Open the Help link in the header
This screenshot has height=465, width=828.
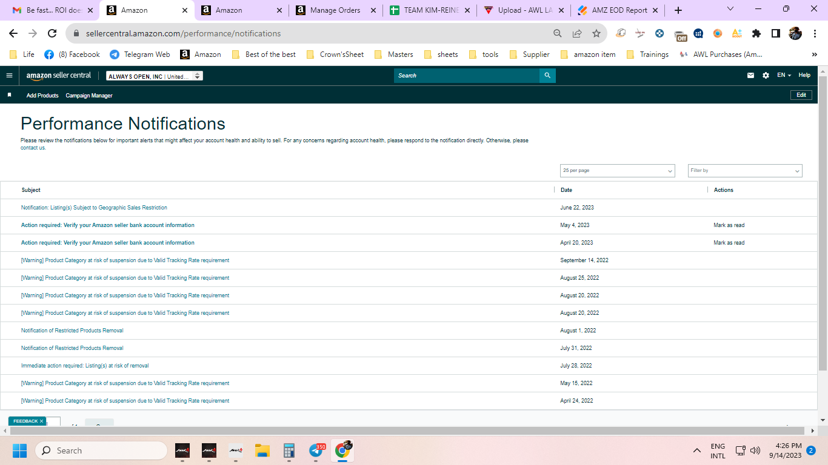pos(804,76)
